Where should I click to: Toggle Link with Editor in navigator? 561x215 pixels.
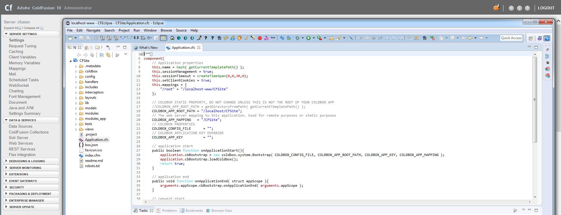pyautogui.click(x=108, y=55)
